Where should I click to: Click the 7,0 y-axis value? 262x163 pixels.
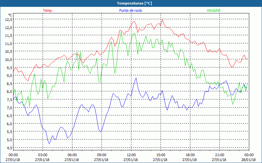[9, 108]
